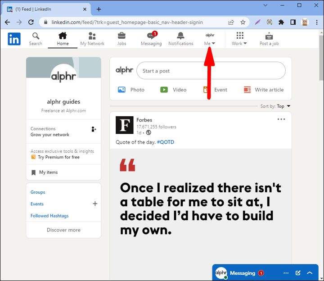Compose a new message in Messaging bar
Screen dimensions: 324x281
click(x=297, y=273)
